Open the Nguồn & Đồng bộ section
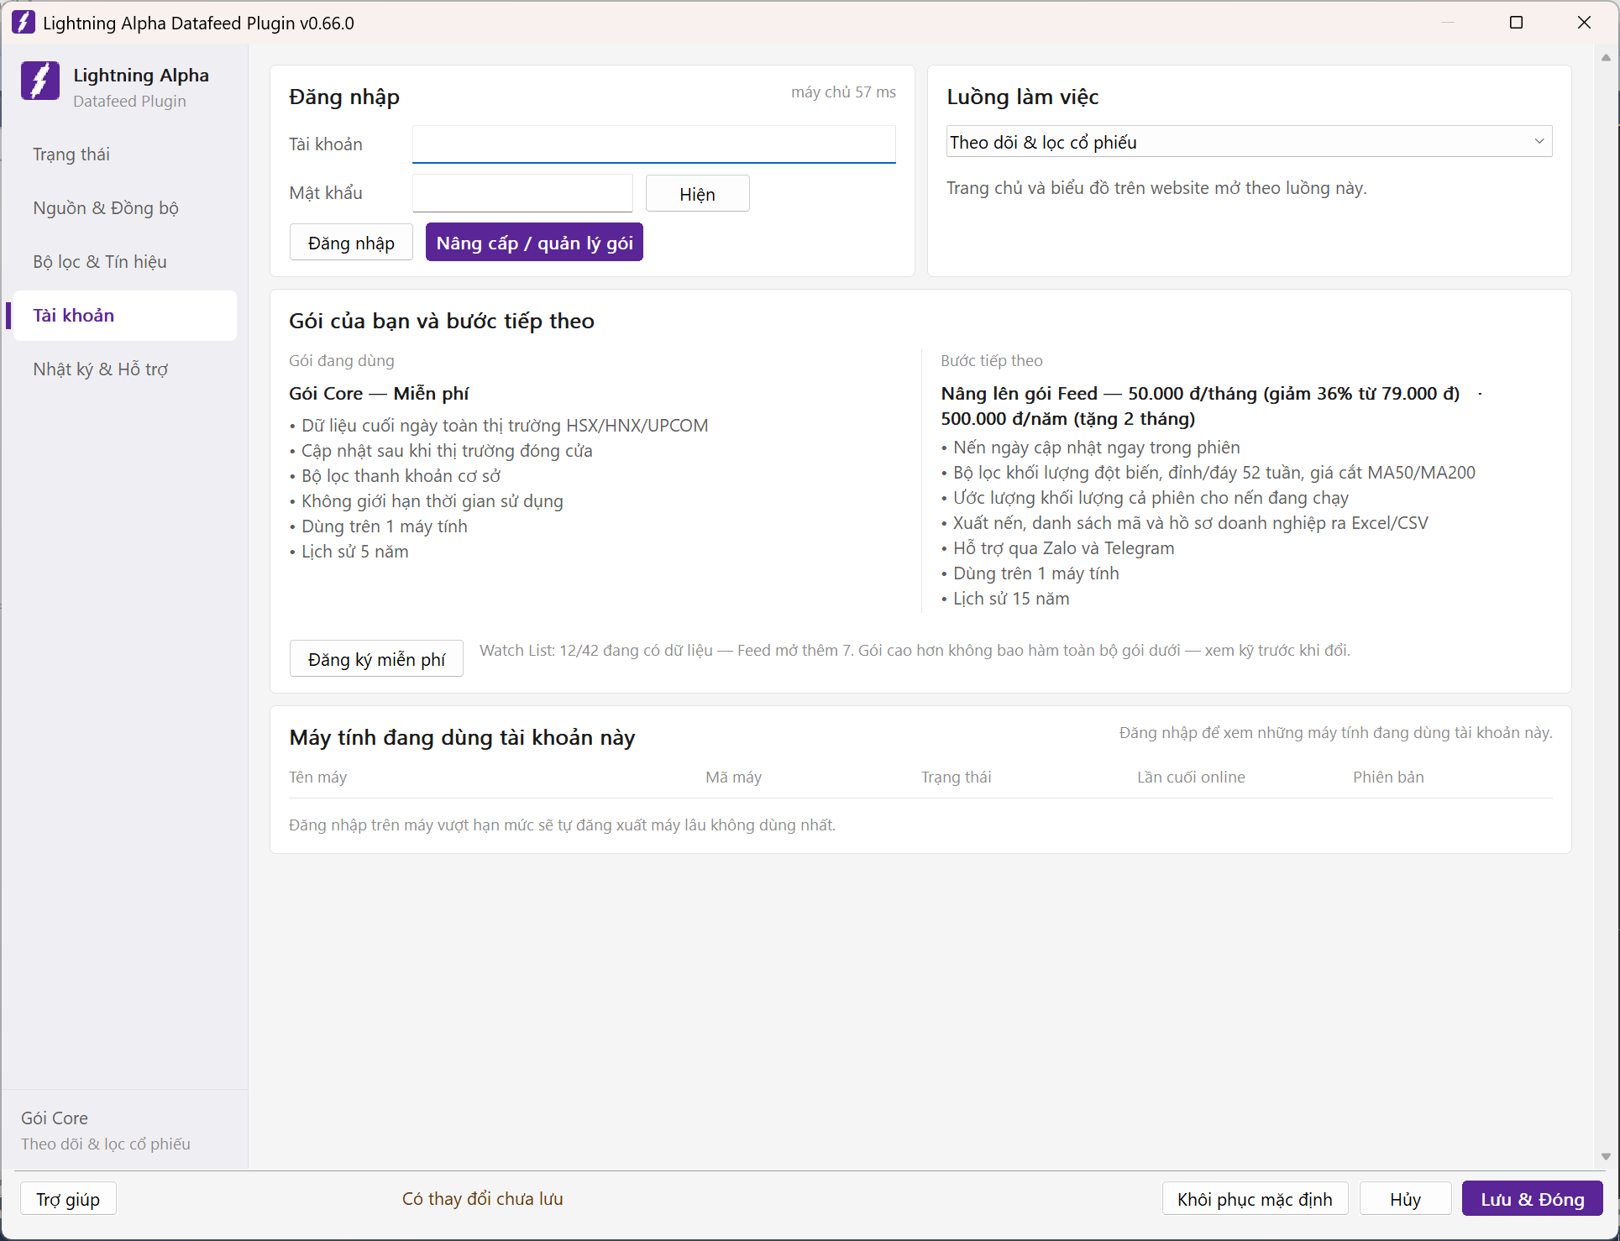 pyautogui.click(x=124, y=208)
